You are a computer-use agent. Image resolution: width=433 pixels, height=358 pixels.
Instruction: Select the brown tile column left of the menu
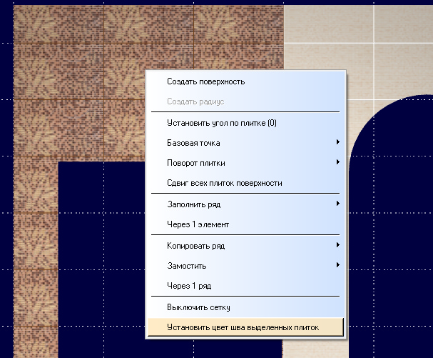(36, 250)
